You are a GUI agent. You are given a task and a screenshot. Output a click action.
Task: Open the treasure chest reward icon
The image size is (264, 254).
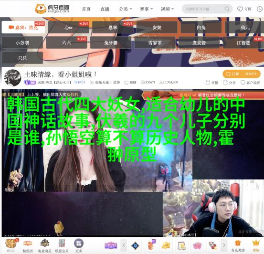11,243
